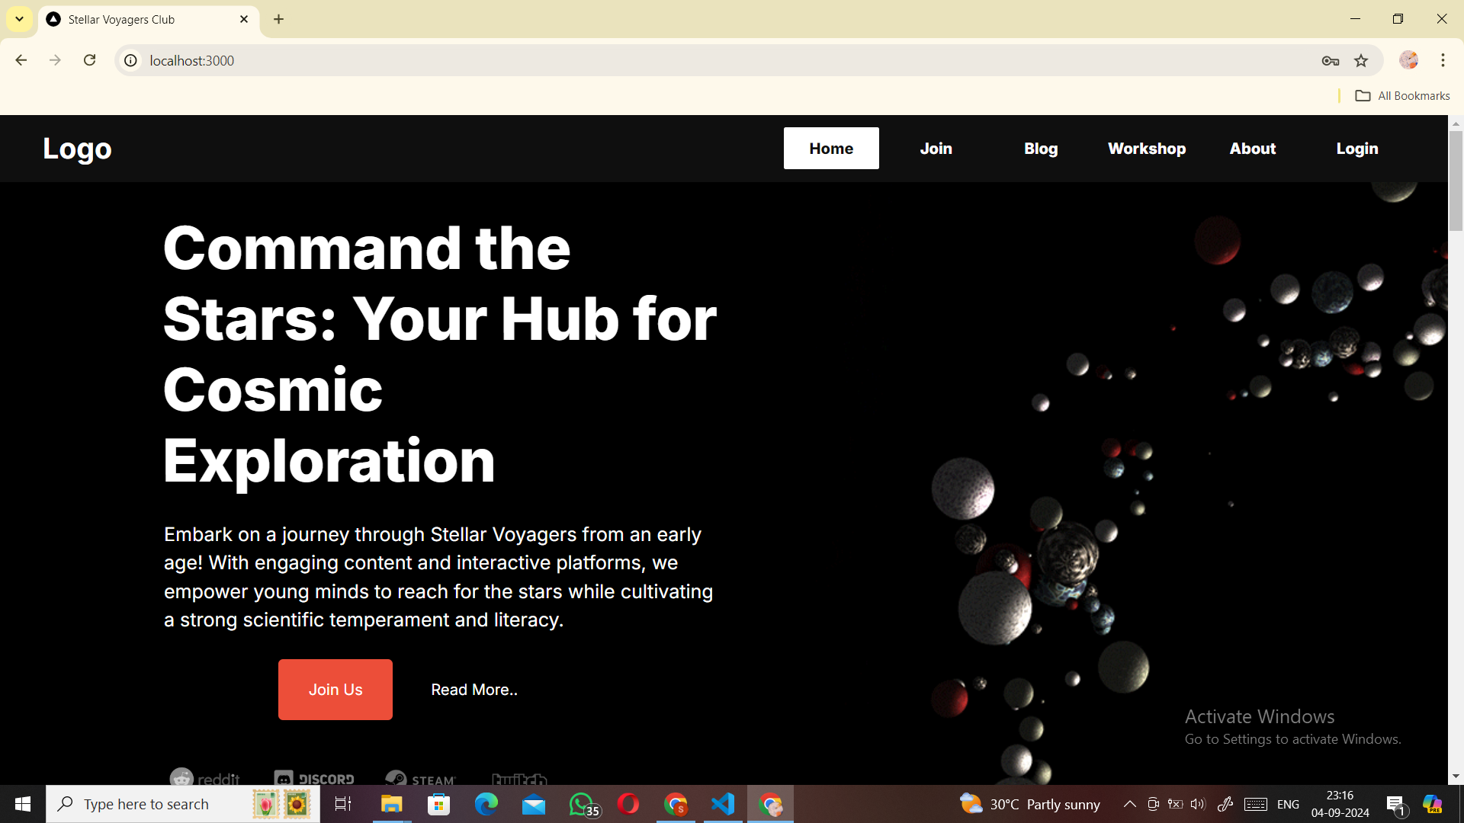Image resolution: width=1464 pixels, height=823 pixels.
Task: Click the red Join Us button
Action: [x=335, y=690]
